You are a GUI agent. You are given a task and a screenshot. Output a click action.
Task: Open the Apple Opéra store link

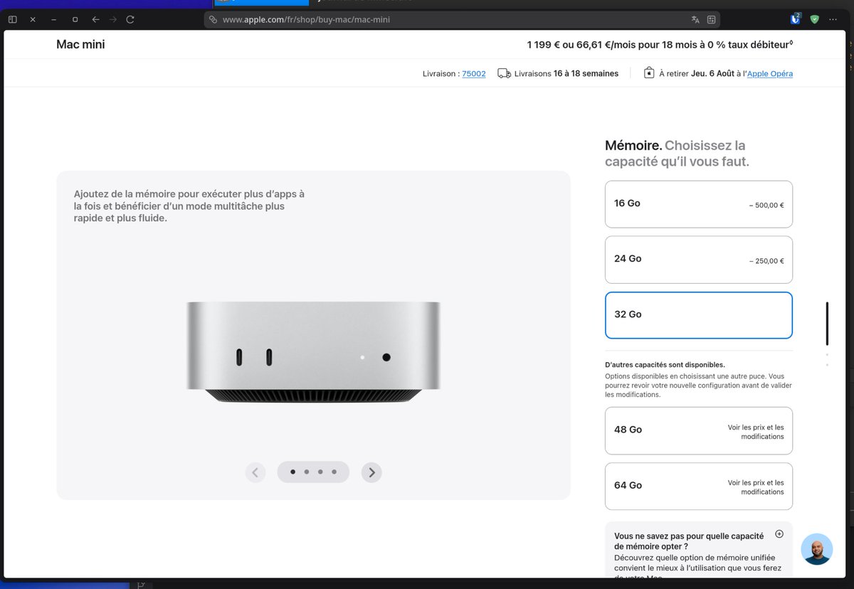pos(770,73)
